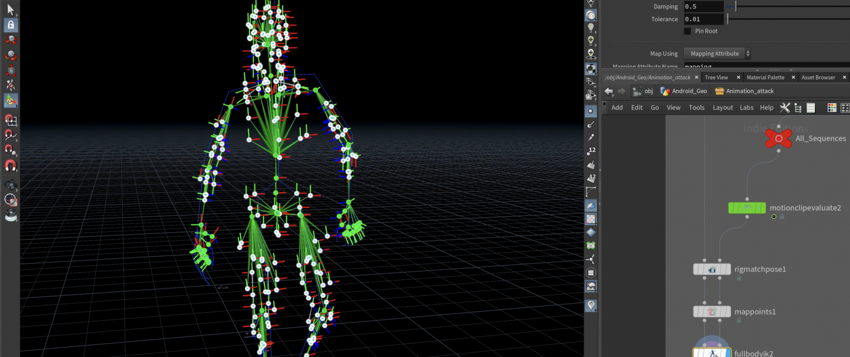Select the arrow Select tool in left toolbar

pyautogui.click(x=11, y=9)
